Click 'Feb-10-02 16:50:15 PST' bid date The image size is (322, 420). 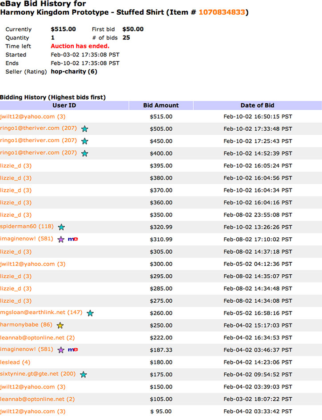(x=258, y=117)
